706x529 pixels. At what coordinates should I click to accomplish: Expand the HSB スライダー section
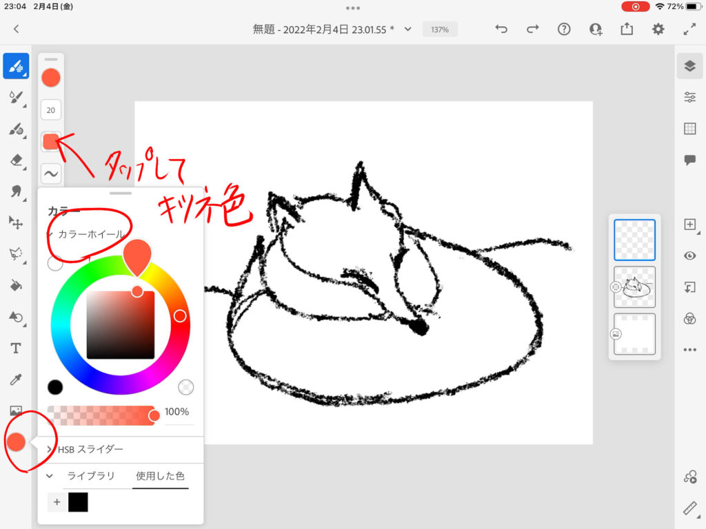click(50, 449)
